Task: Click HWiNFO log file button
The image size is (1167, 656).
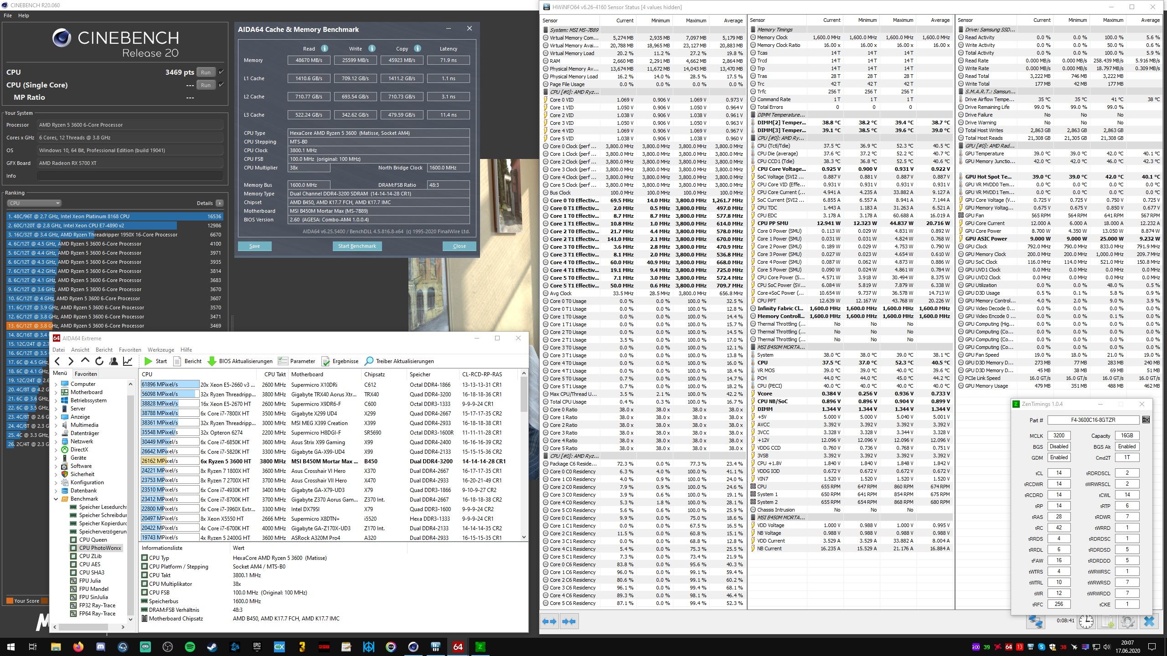Action: pos(1108,621)
